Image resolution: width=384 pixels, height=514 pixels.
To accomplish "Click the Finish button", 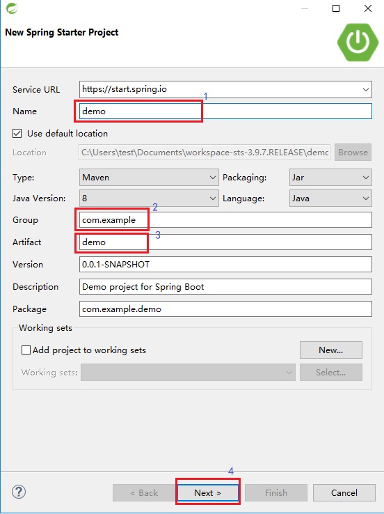I will [x=276, y=492].
